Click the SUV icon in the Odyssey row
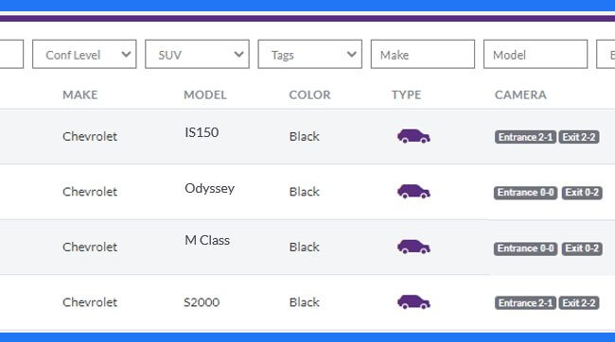615x342 pixels. pyautogui.click(x=413, y=192)
